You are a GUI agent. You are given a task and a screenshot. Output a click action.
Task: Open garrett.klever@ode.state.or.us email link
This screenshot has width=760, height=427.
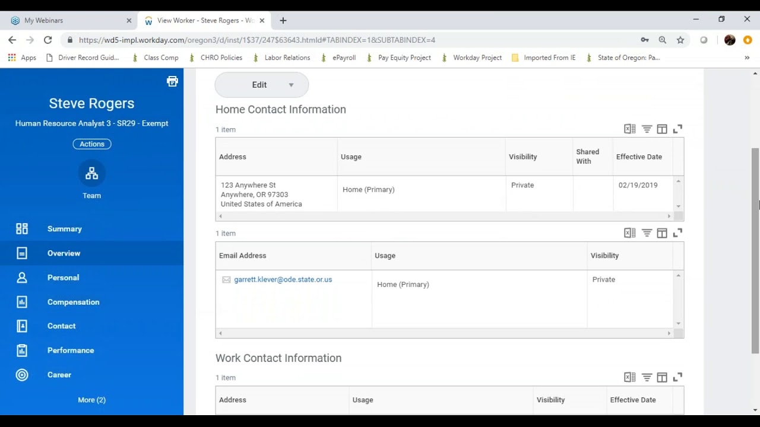click(283, 279)
